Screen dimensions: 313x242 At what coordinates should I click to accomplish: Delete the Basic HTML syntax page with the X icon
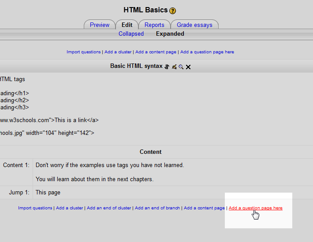tap(188, 67)
